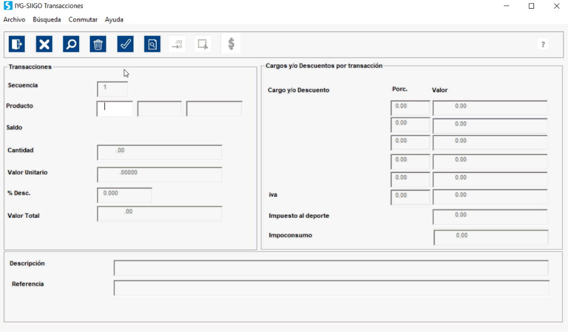Click the decimal .00 conversion icon
The image size is (568, 332).
[177, 44]
